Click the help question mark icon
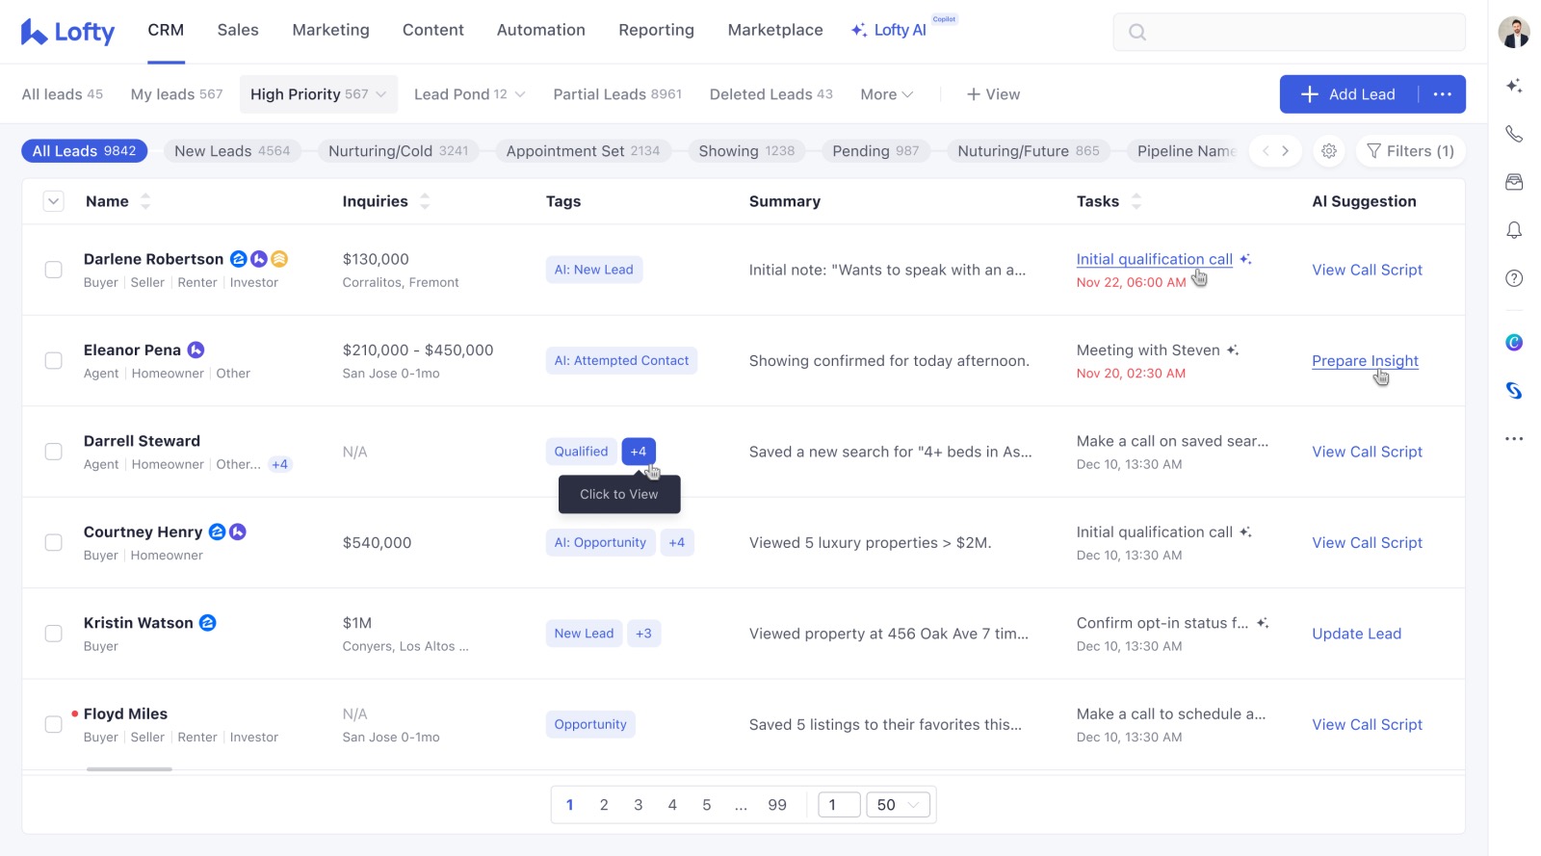 click(1514, 278)
